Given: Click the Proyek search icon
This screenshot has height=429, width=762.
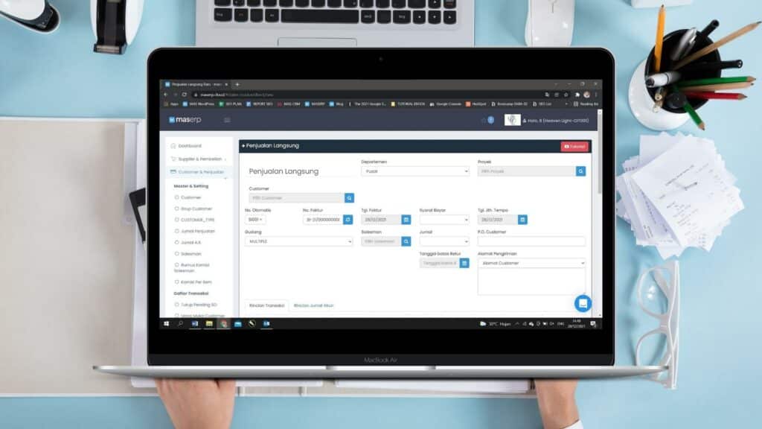Looking at the screenshot, I should click(580, 171).
